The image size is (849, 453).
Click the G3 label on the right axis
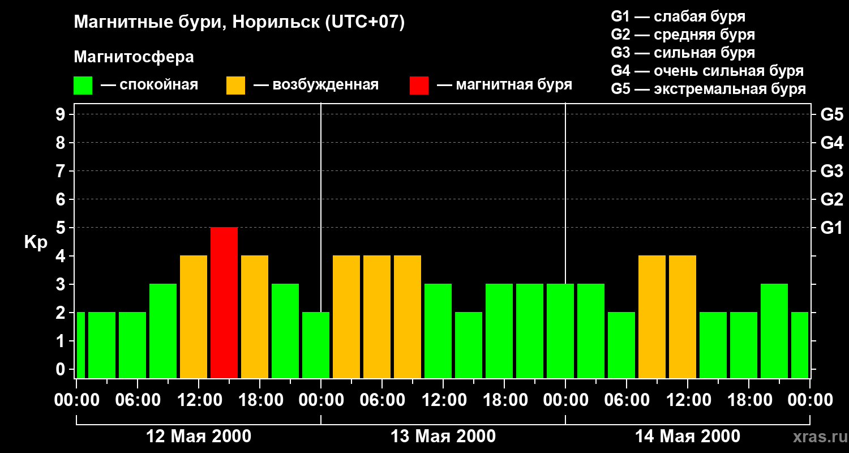click(x=831, y=171)
